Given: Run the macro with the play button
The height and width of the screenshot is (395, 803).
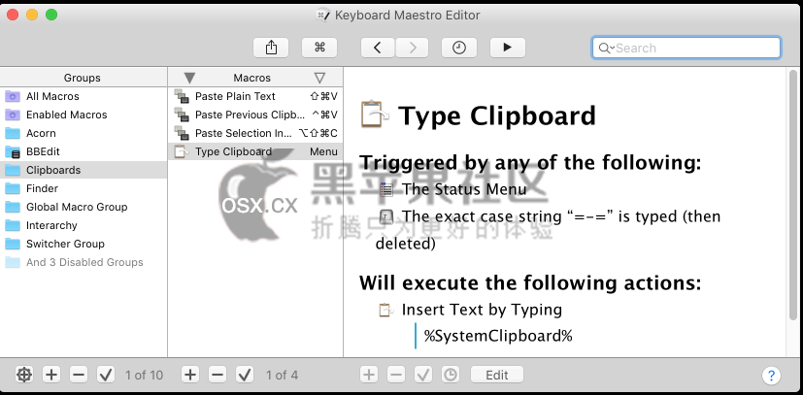Looking at the screenshot, I should pos(508,48).
